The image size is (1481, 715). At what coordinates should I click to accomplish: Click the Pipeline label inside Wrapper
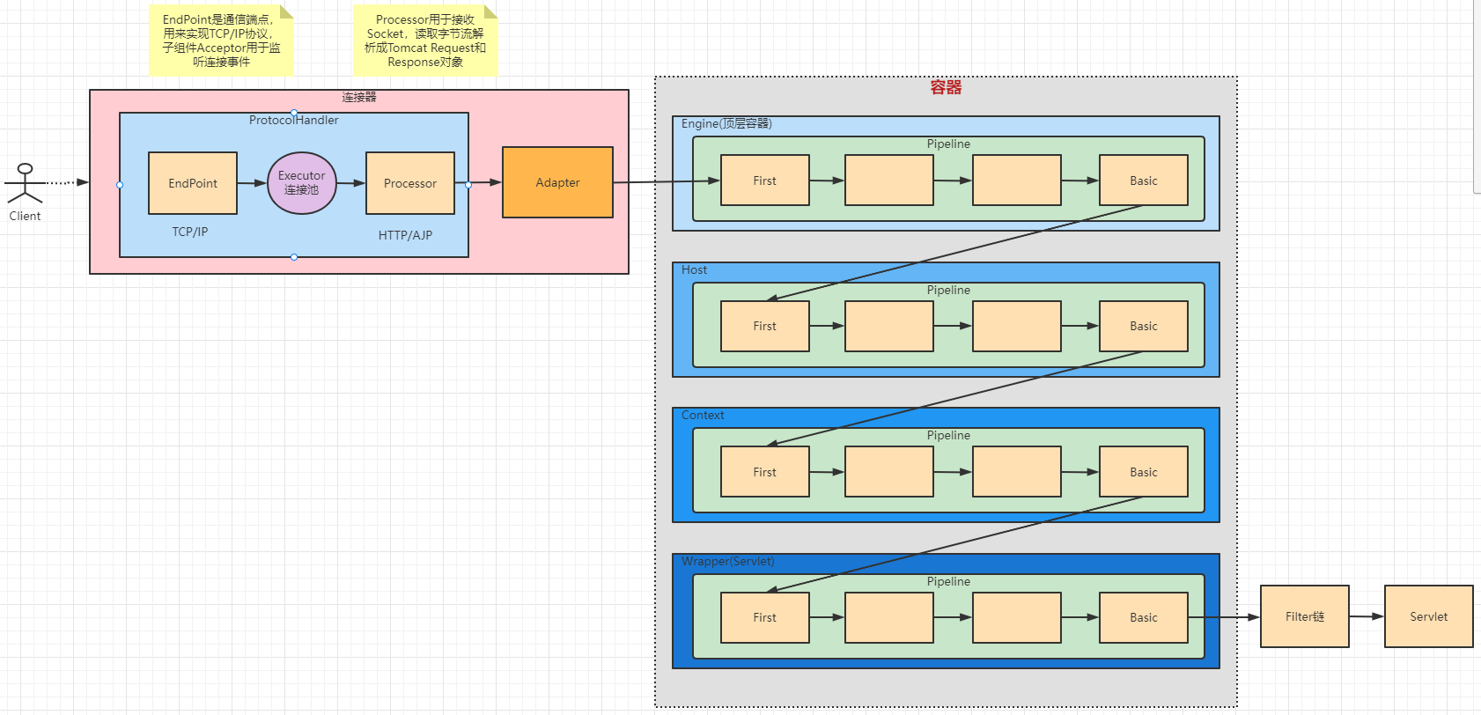(948, 581)
